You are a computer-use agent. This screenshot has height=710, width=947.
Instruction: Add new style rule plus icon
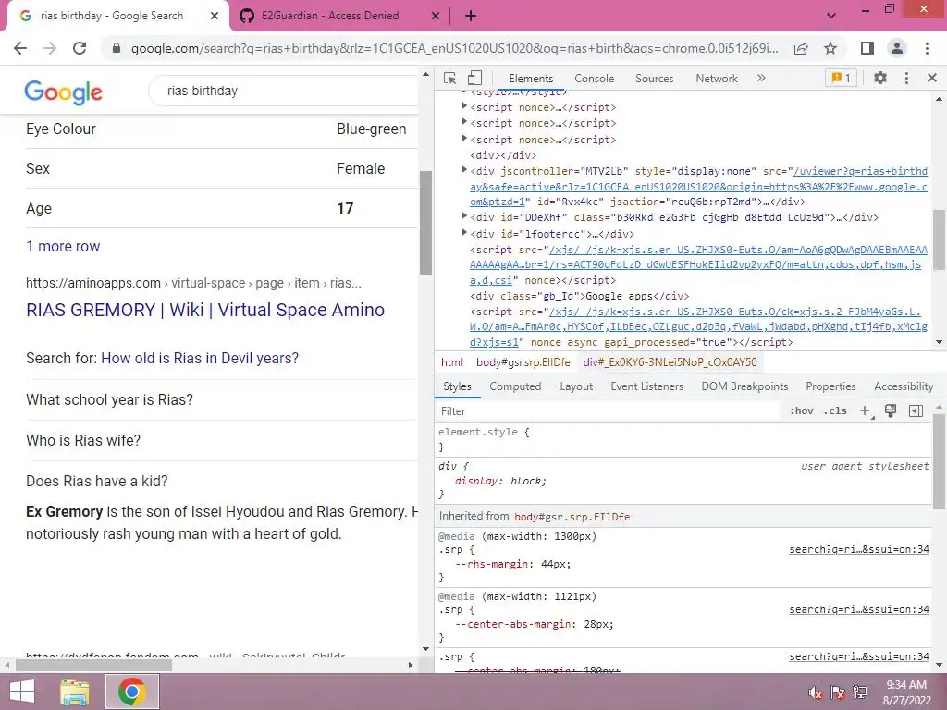click(866, 411)
